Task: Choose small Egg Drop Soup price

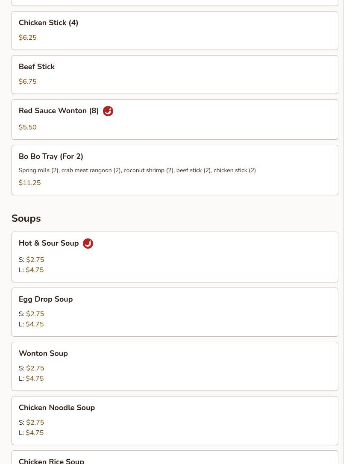Action: point(35,314)
